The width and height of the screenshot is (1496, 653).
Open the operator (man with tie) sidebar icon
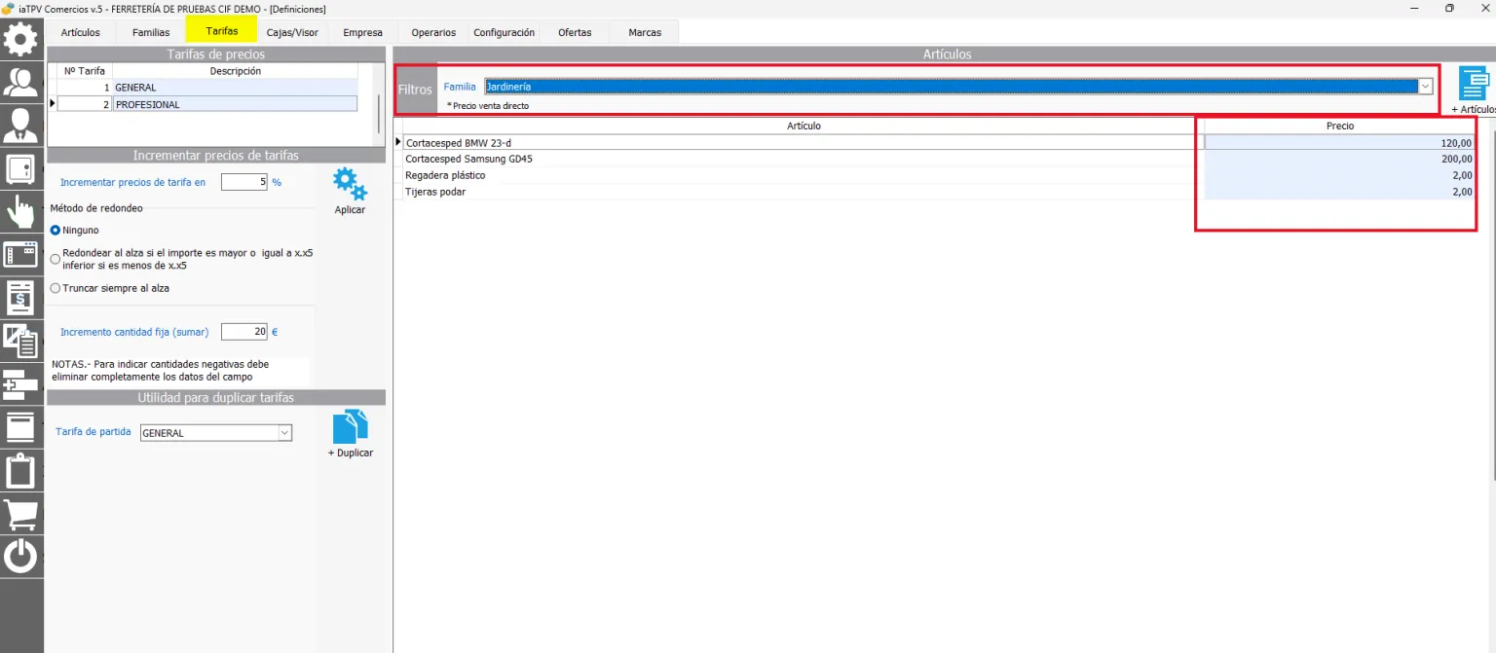21,126
